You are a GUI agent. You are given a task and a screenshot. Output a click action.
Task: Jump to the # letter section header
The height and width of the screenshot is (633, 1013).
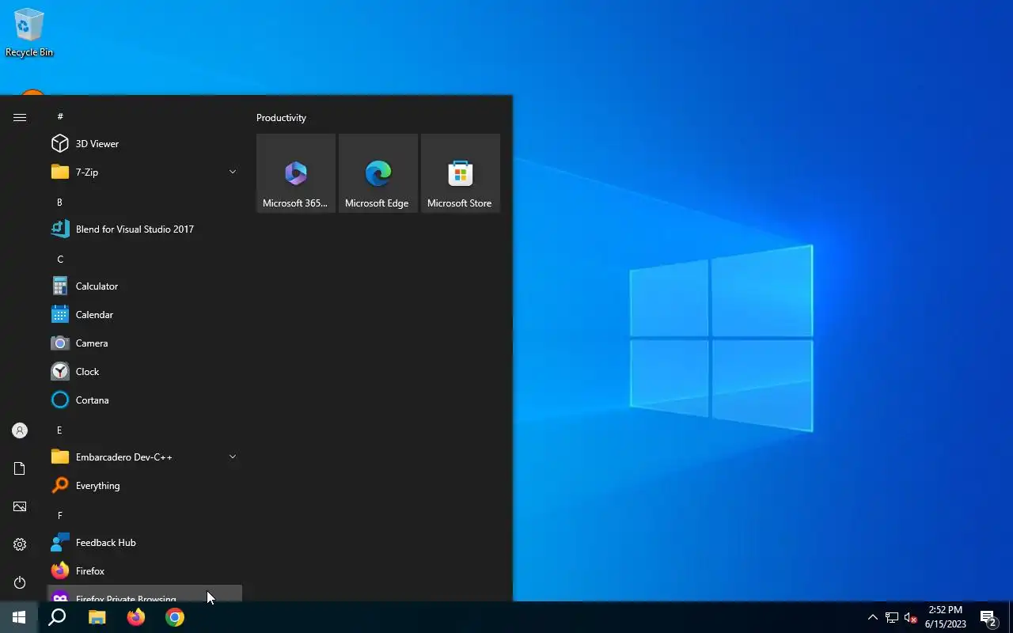point(60,116)
